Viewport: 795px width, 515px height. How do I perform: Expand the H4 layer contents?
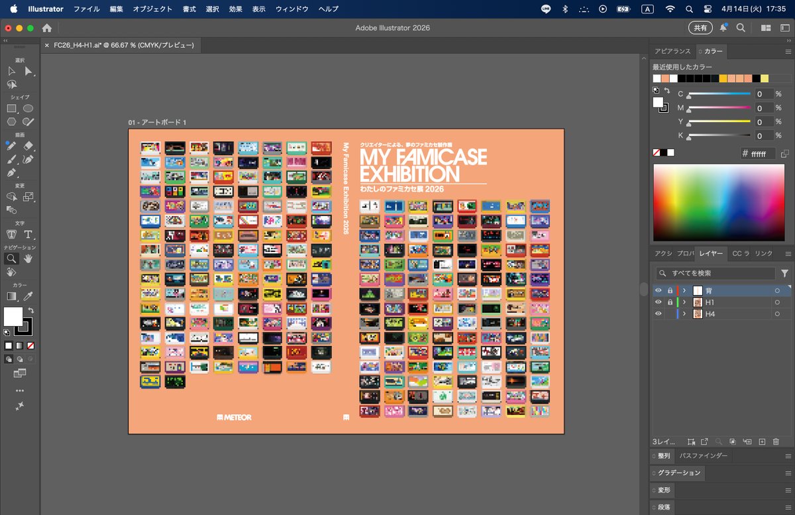pos(684,314)
